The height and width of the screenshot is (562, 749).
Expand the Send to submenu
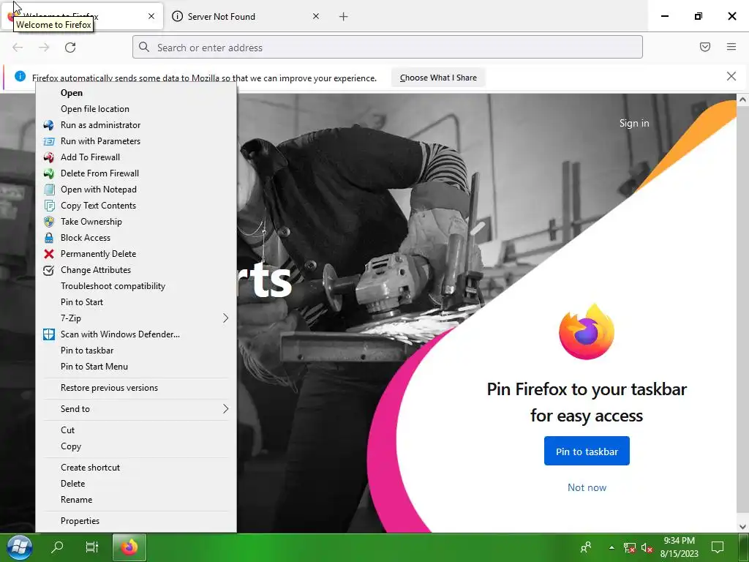point(136,409)
